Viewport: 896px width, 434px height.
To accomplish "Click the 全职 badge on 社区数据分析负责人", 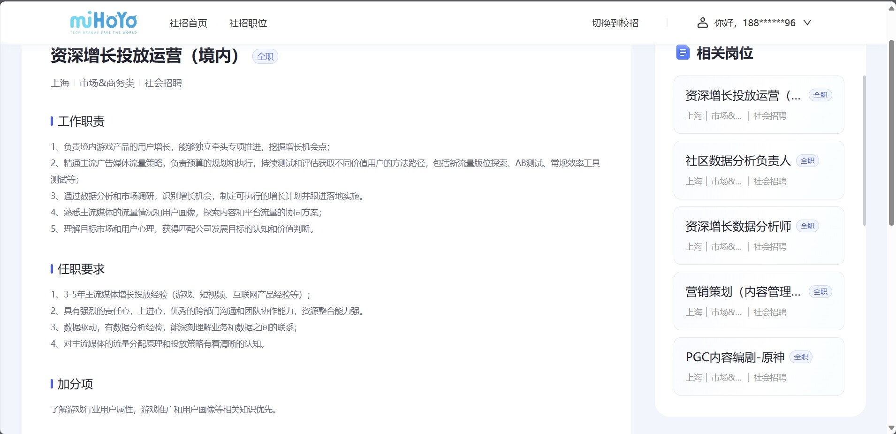I will pyautogui.click(x=807, y=161).
